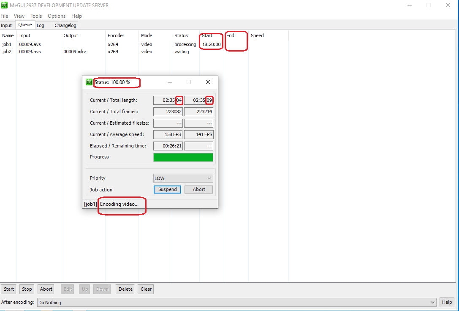Switch to the Input tab

pyautogui.click(x=6, y=25)
